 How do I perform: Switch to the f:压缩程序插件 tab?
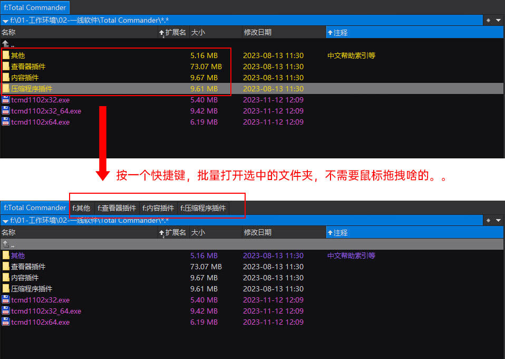click(x=204, y=208)
